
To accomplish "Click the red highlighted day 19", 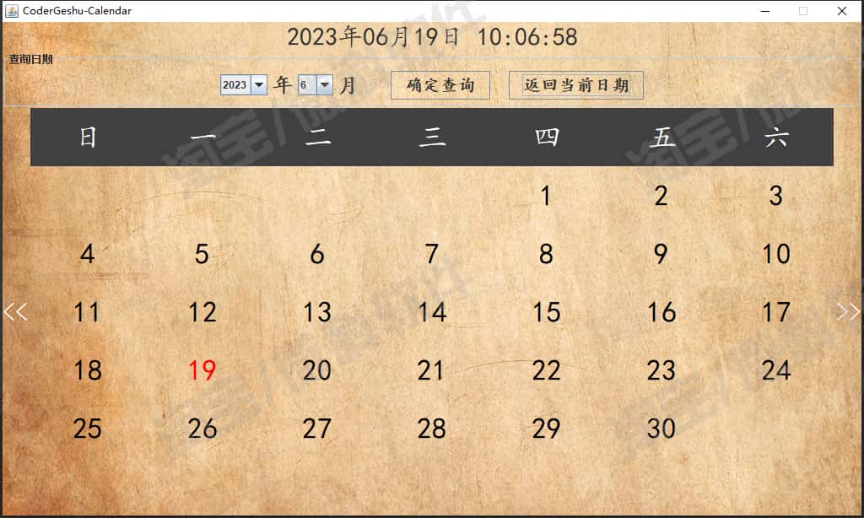I will coord(202,370).
